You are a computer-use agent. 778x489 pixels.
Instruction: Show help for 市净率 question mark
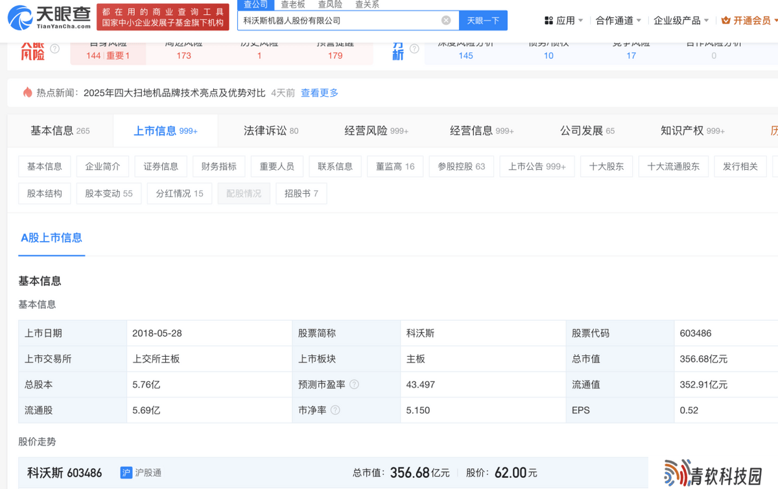tap(335, 411)
